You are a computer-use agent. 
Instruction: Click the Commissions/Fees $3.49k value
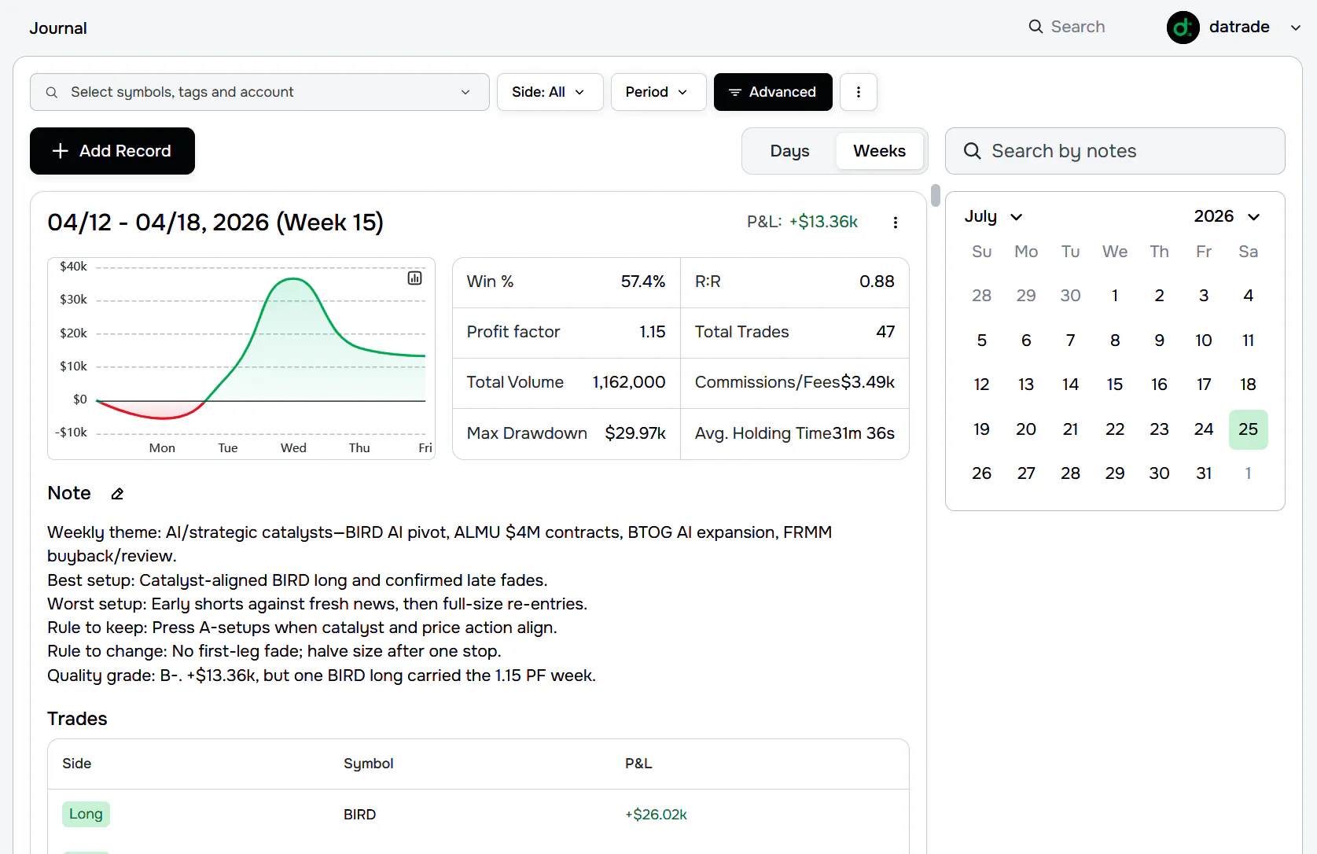pos(868,382)
